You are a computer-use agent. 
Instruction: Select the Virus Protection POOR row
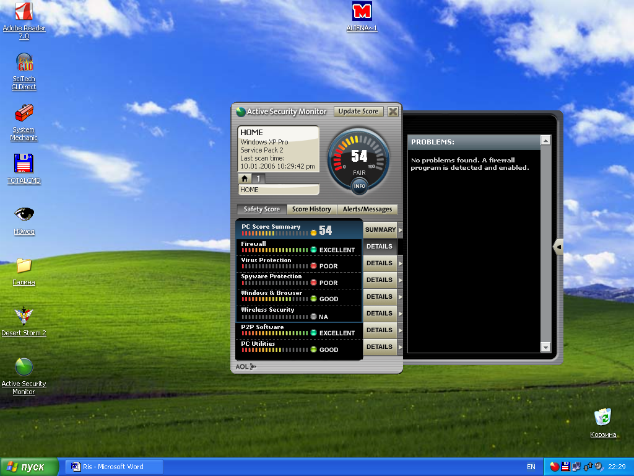299,263
